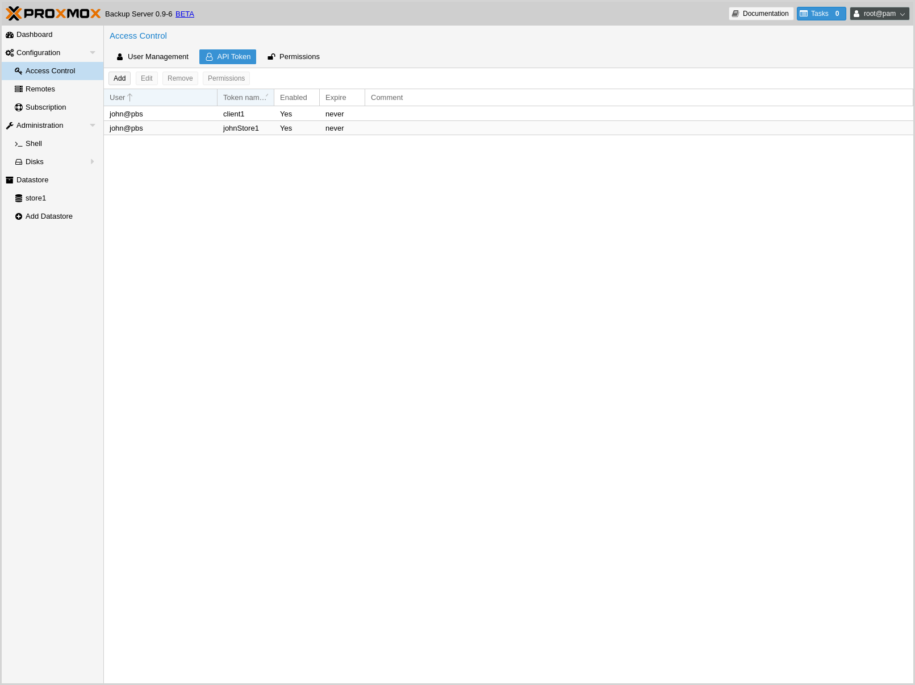Open the root@pam user dropdown
This screenshot has height=685, width=915.
click(x=879, y=14)
